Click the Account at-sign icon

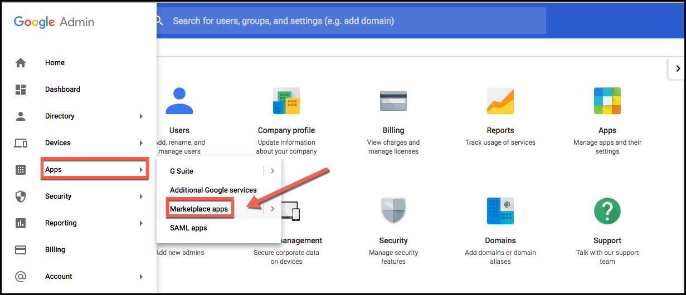pos(21,277)
